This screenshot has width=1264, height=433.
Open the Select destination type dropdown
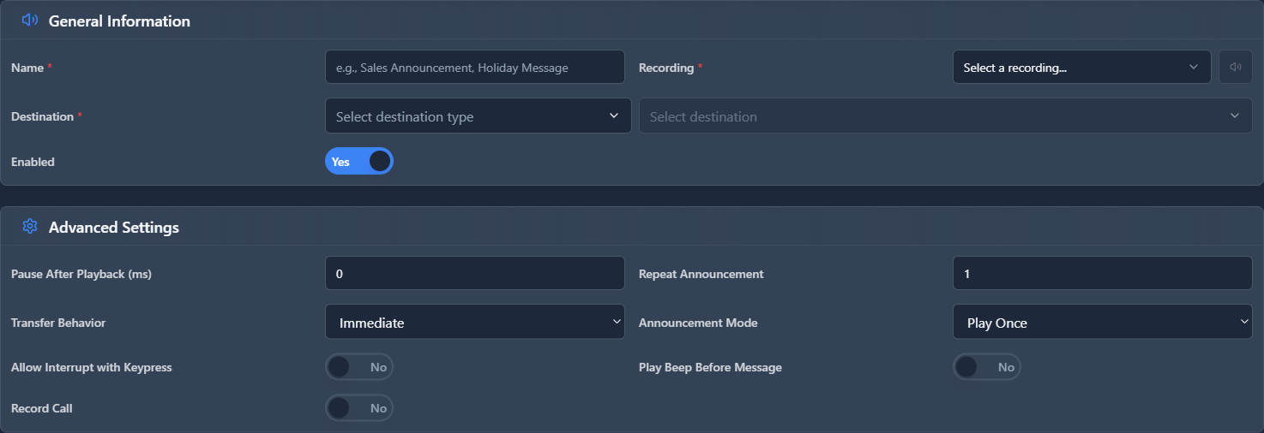tap(478, 116)
